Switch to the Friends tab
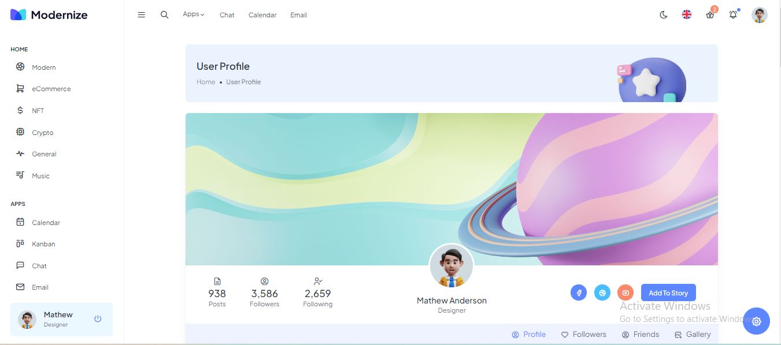This screenshot has height=345, width=781. [x=640, y=334]
